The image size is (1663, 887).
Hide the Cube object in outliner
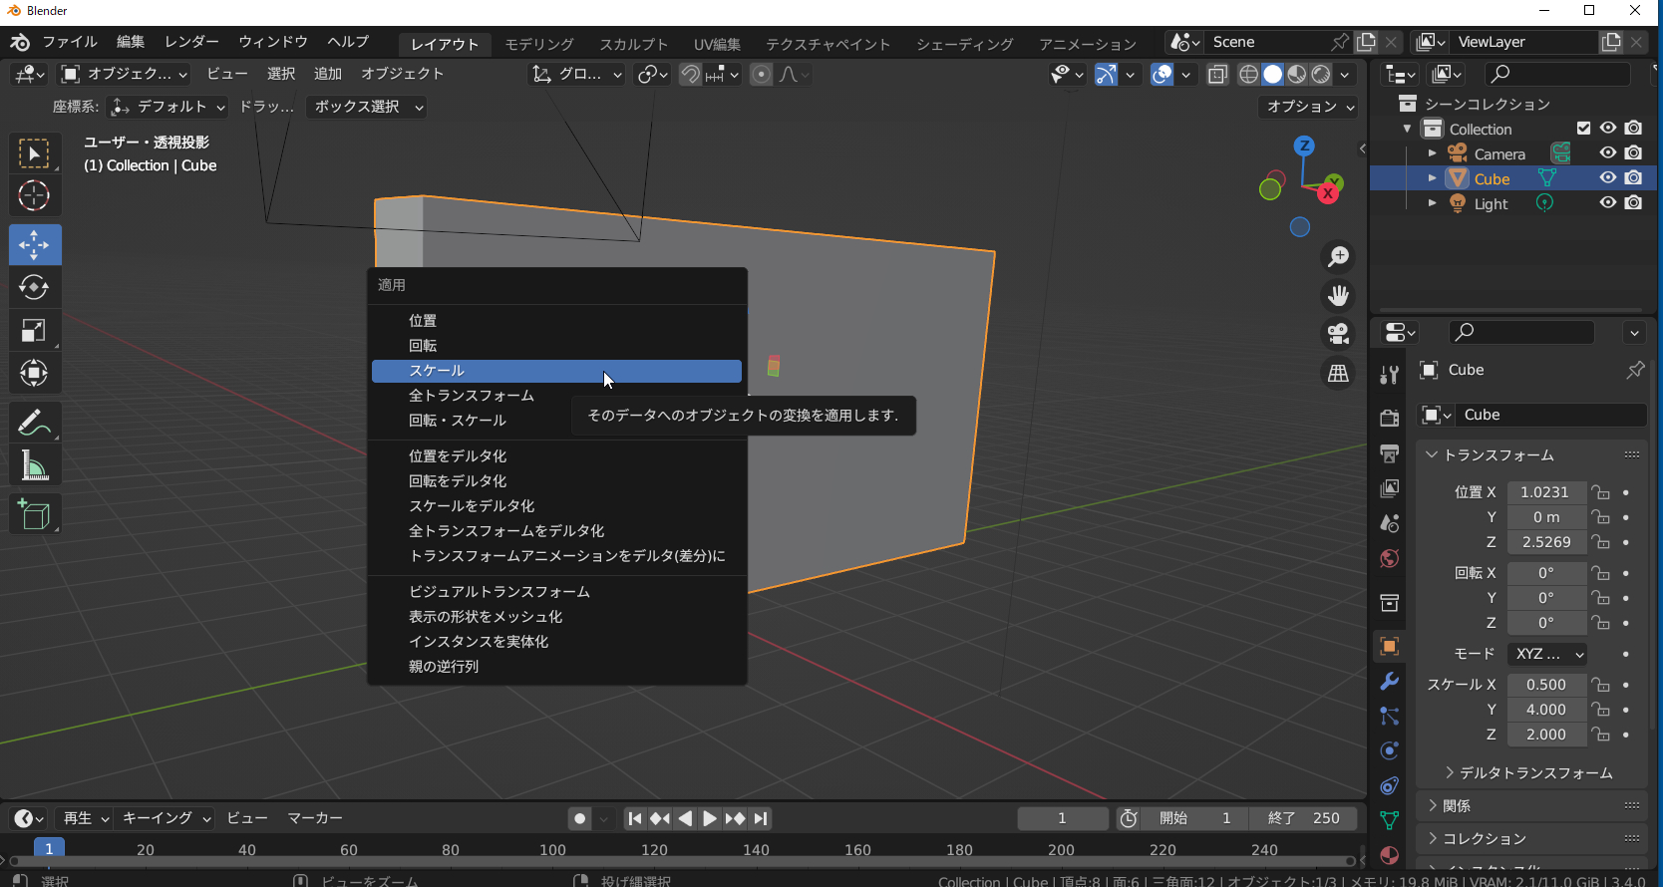(x=1607, y=178)
